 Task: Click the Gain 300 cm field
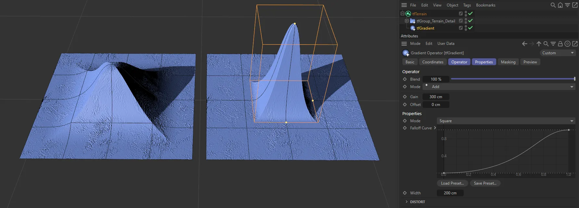436,97
